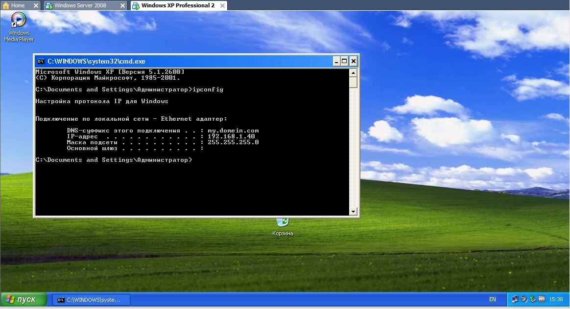Open the cmd.exe title bar system icon
The image size is (570, 309).
point(41,62)
